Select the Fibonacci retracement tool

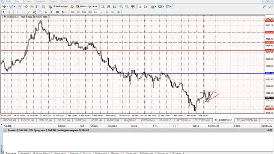40,12
